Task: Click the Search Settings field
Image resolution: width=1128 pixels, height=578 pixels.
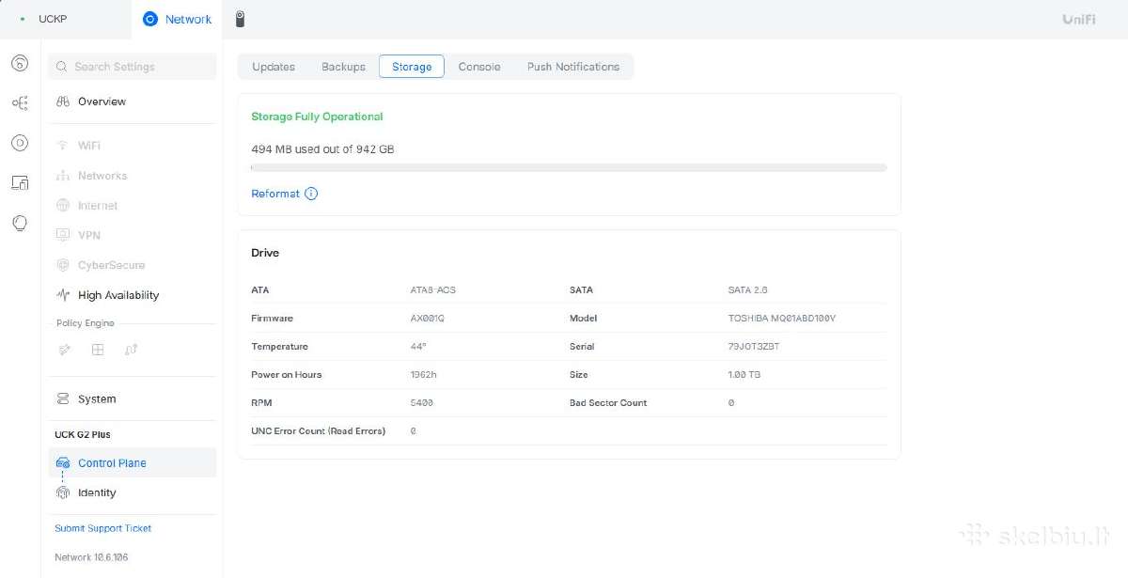Action: click(x=133, y=67)
